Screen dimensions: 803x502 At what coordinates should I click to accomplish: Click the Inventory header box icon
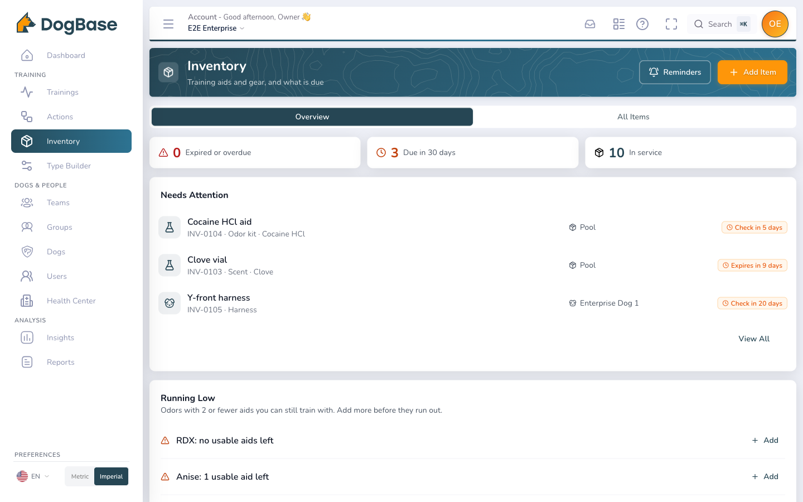(168, 73)
